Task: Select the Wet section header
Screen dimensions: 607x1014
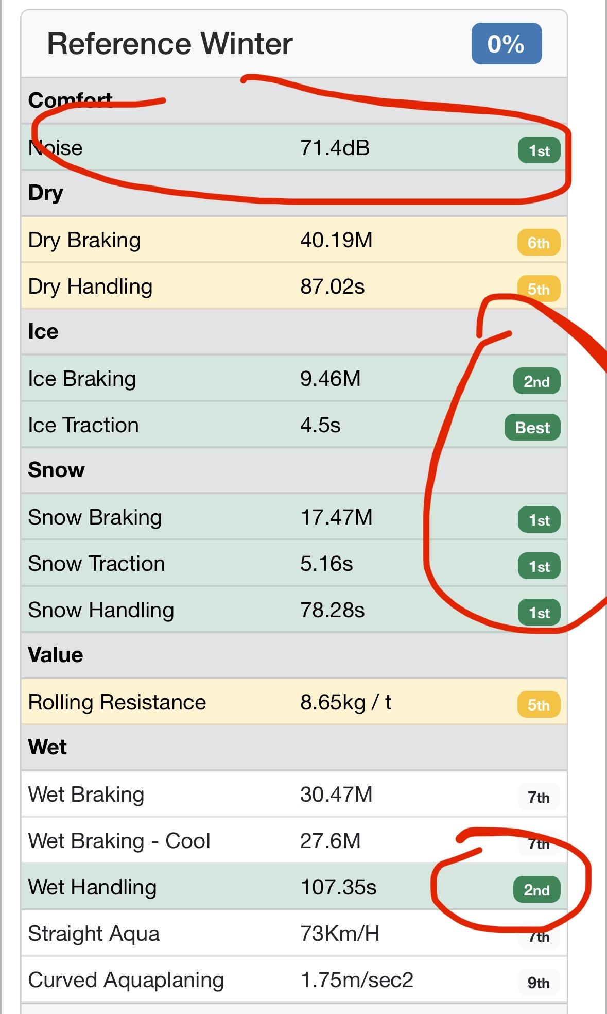Action: click(47, 747)
